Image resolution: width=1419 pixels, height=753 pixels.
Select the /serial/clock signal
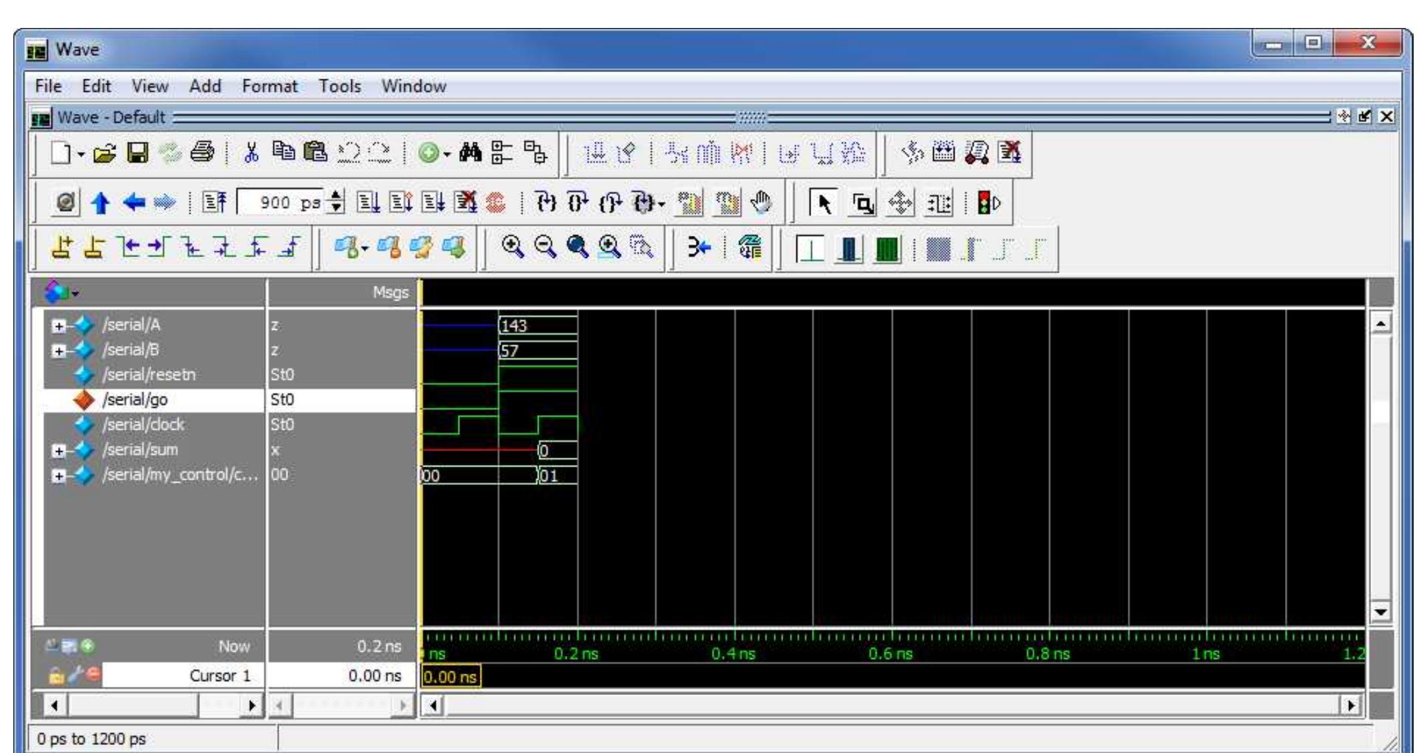[143, 424]
